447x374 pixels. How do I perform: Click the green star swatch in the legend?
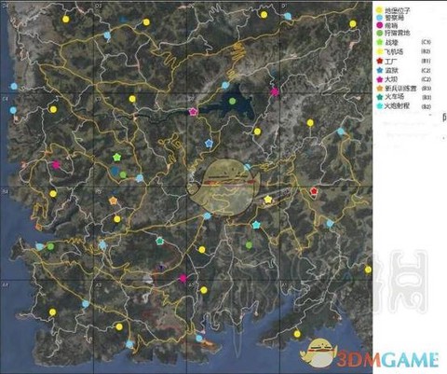pos(379,42)
